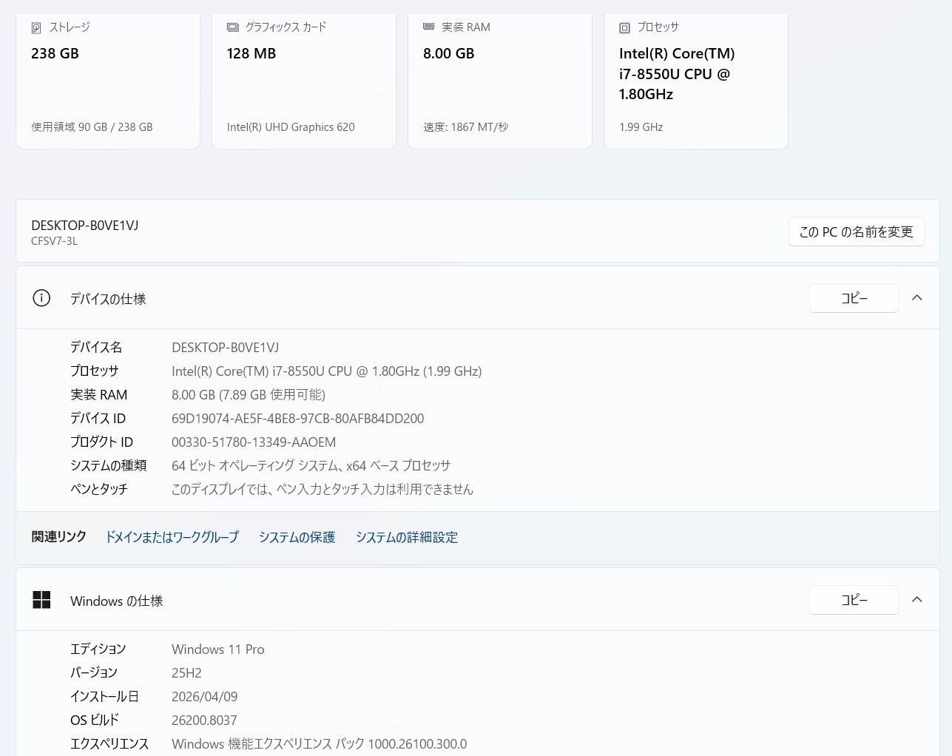Open the システムの保護 link

297,537
